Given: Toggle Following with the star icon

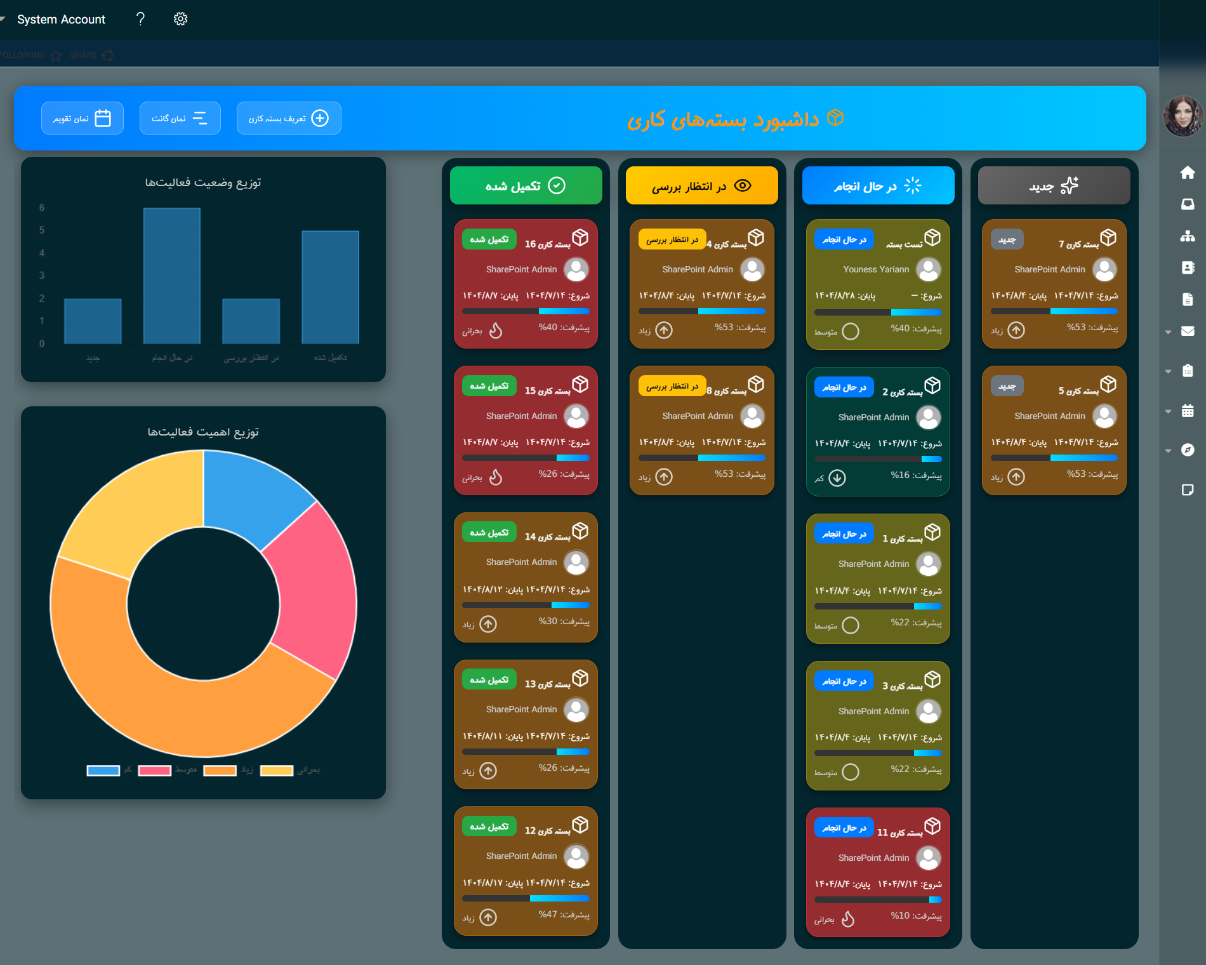Looking at the screenshot, I should click(55, 55).
